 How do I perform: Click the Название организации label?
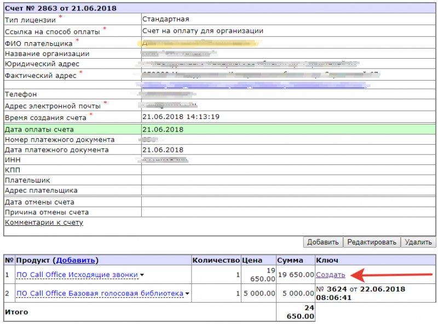coord(47,54)
